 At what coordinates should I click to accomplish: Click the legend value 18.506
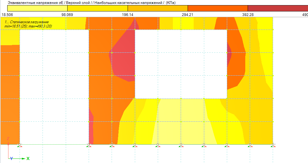click(7, 15)
